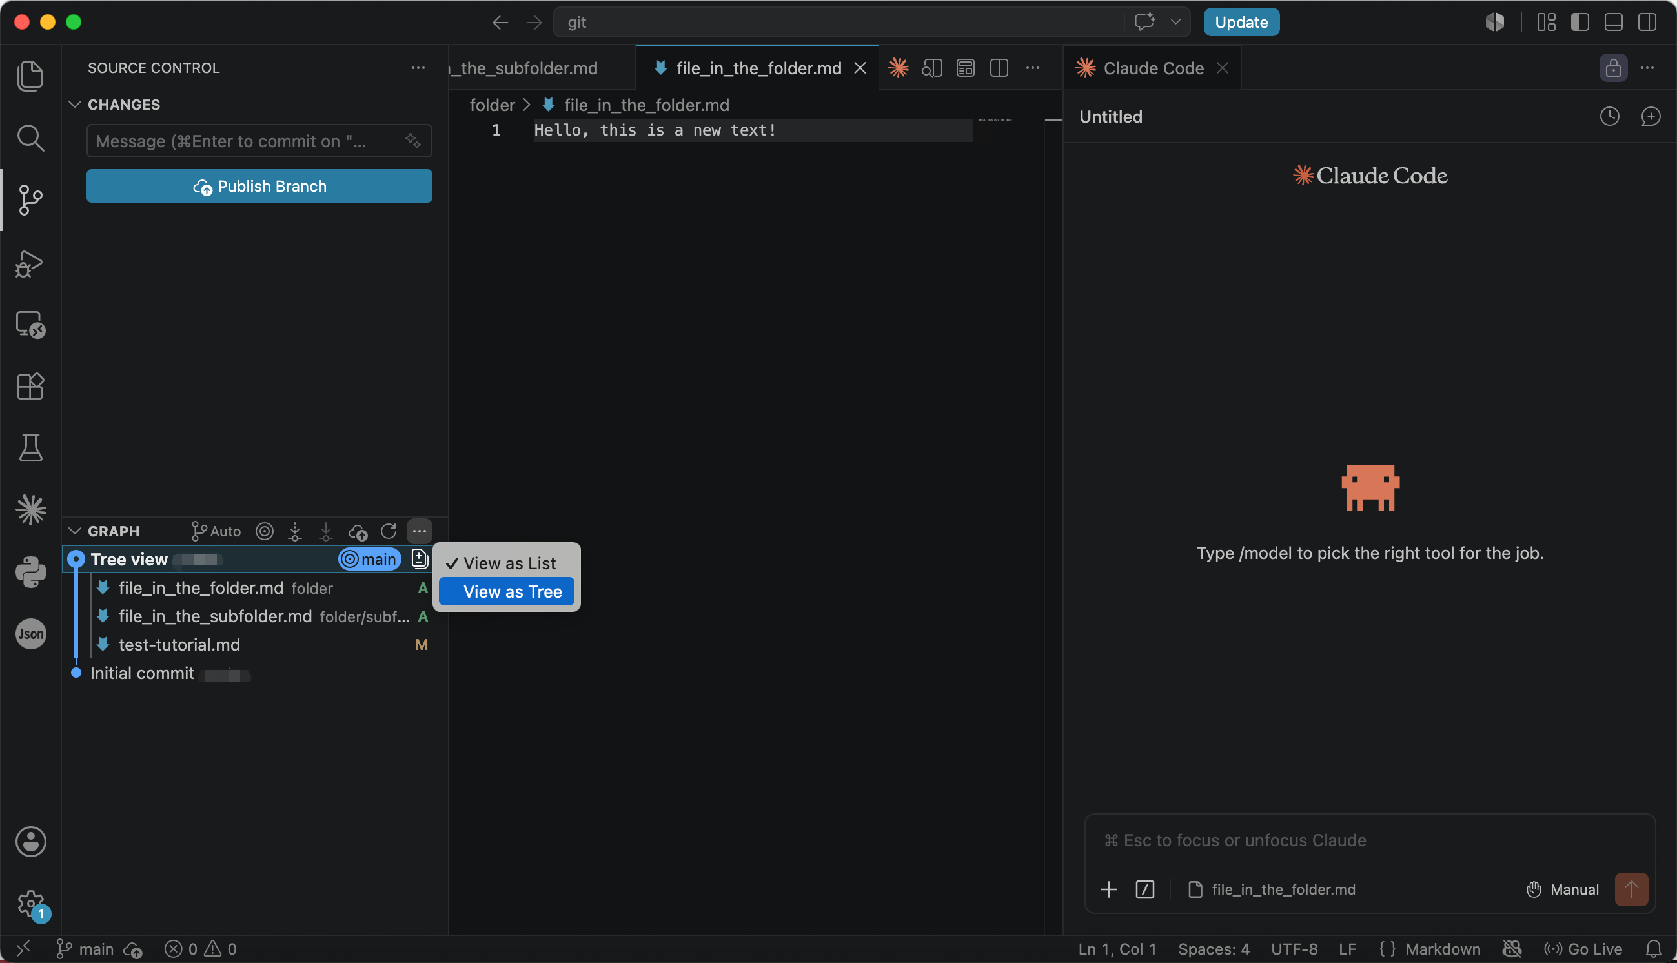Open preview to the side
The height and width of the screenshot is (963, 1677).
click(x=932, y=68)
